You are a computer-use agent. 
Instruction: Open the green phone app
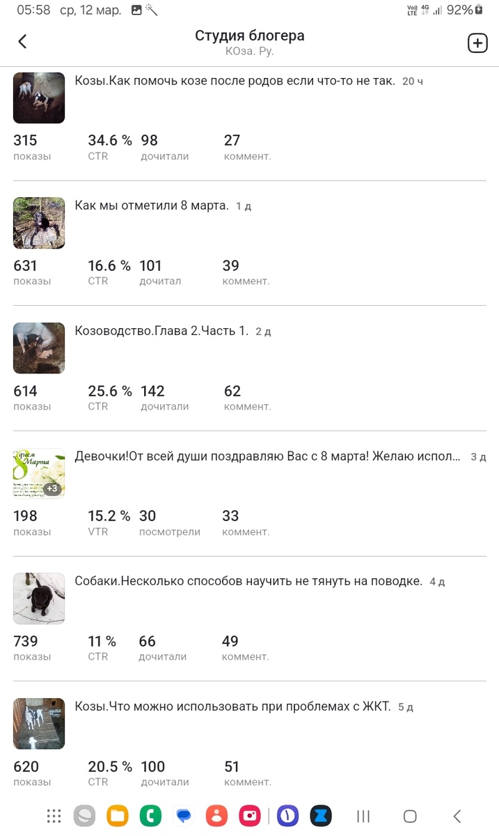(150, 816)
